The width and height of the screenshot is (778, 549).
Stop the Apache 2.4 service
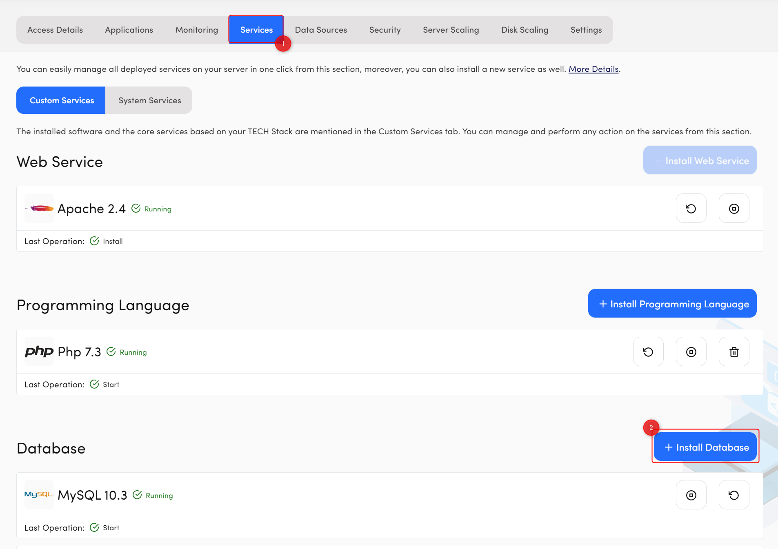[734, 209]
